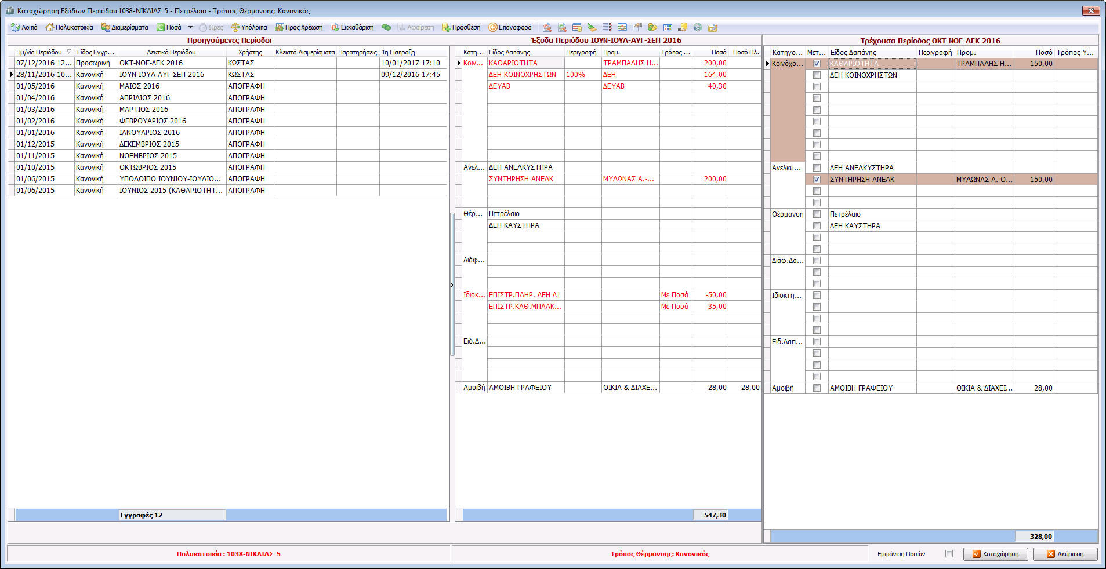Check the checkbox in the Διάφ.Δα... category row
This screenshot has height=569, width=1106.
(x=817, y=261)
